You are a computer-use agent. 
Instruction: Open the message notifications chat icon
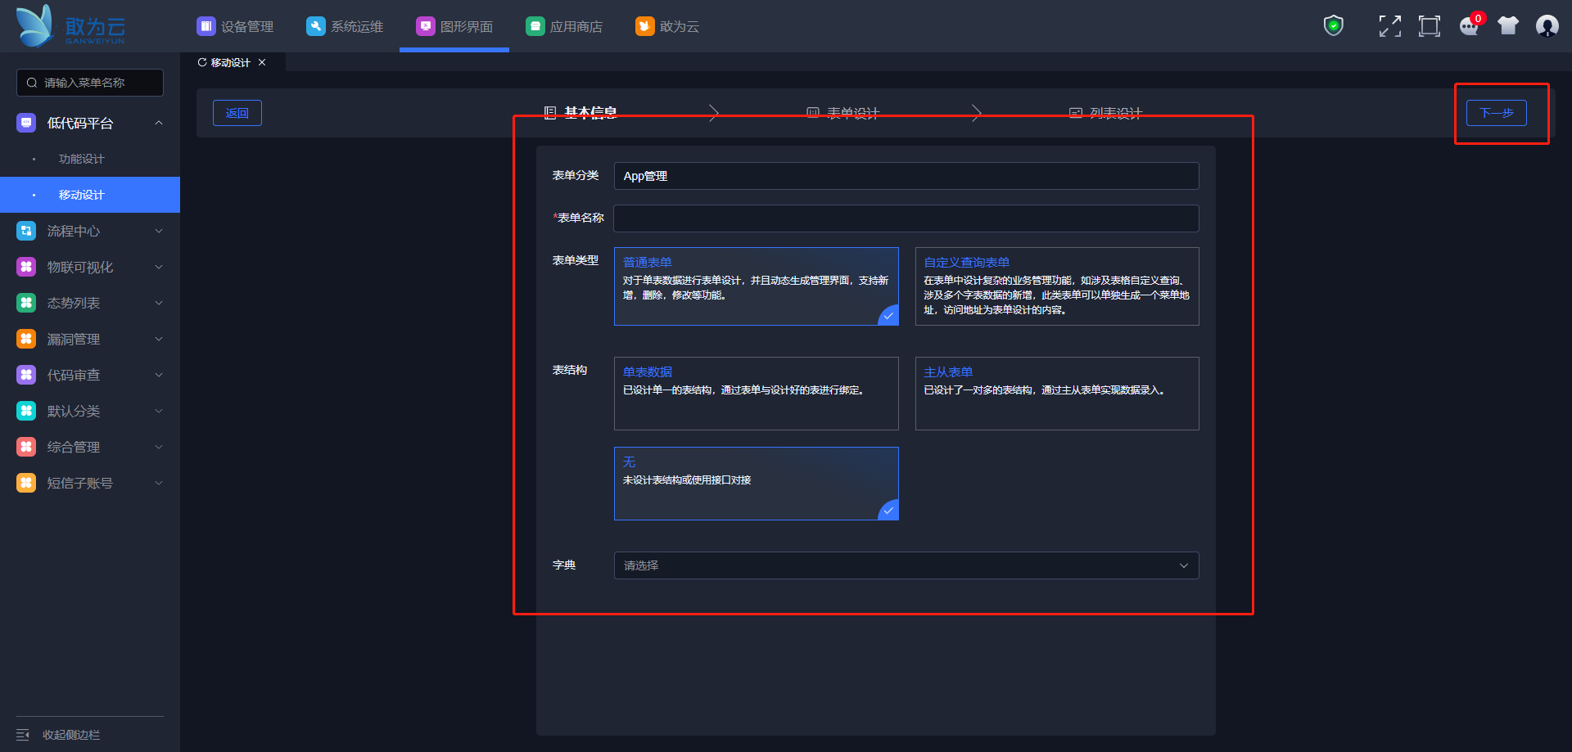(x=1469, y=26)
